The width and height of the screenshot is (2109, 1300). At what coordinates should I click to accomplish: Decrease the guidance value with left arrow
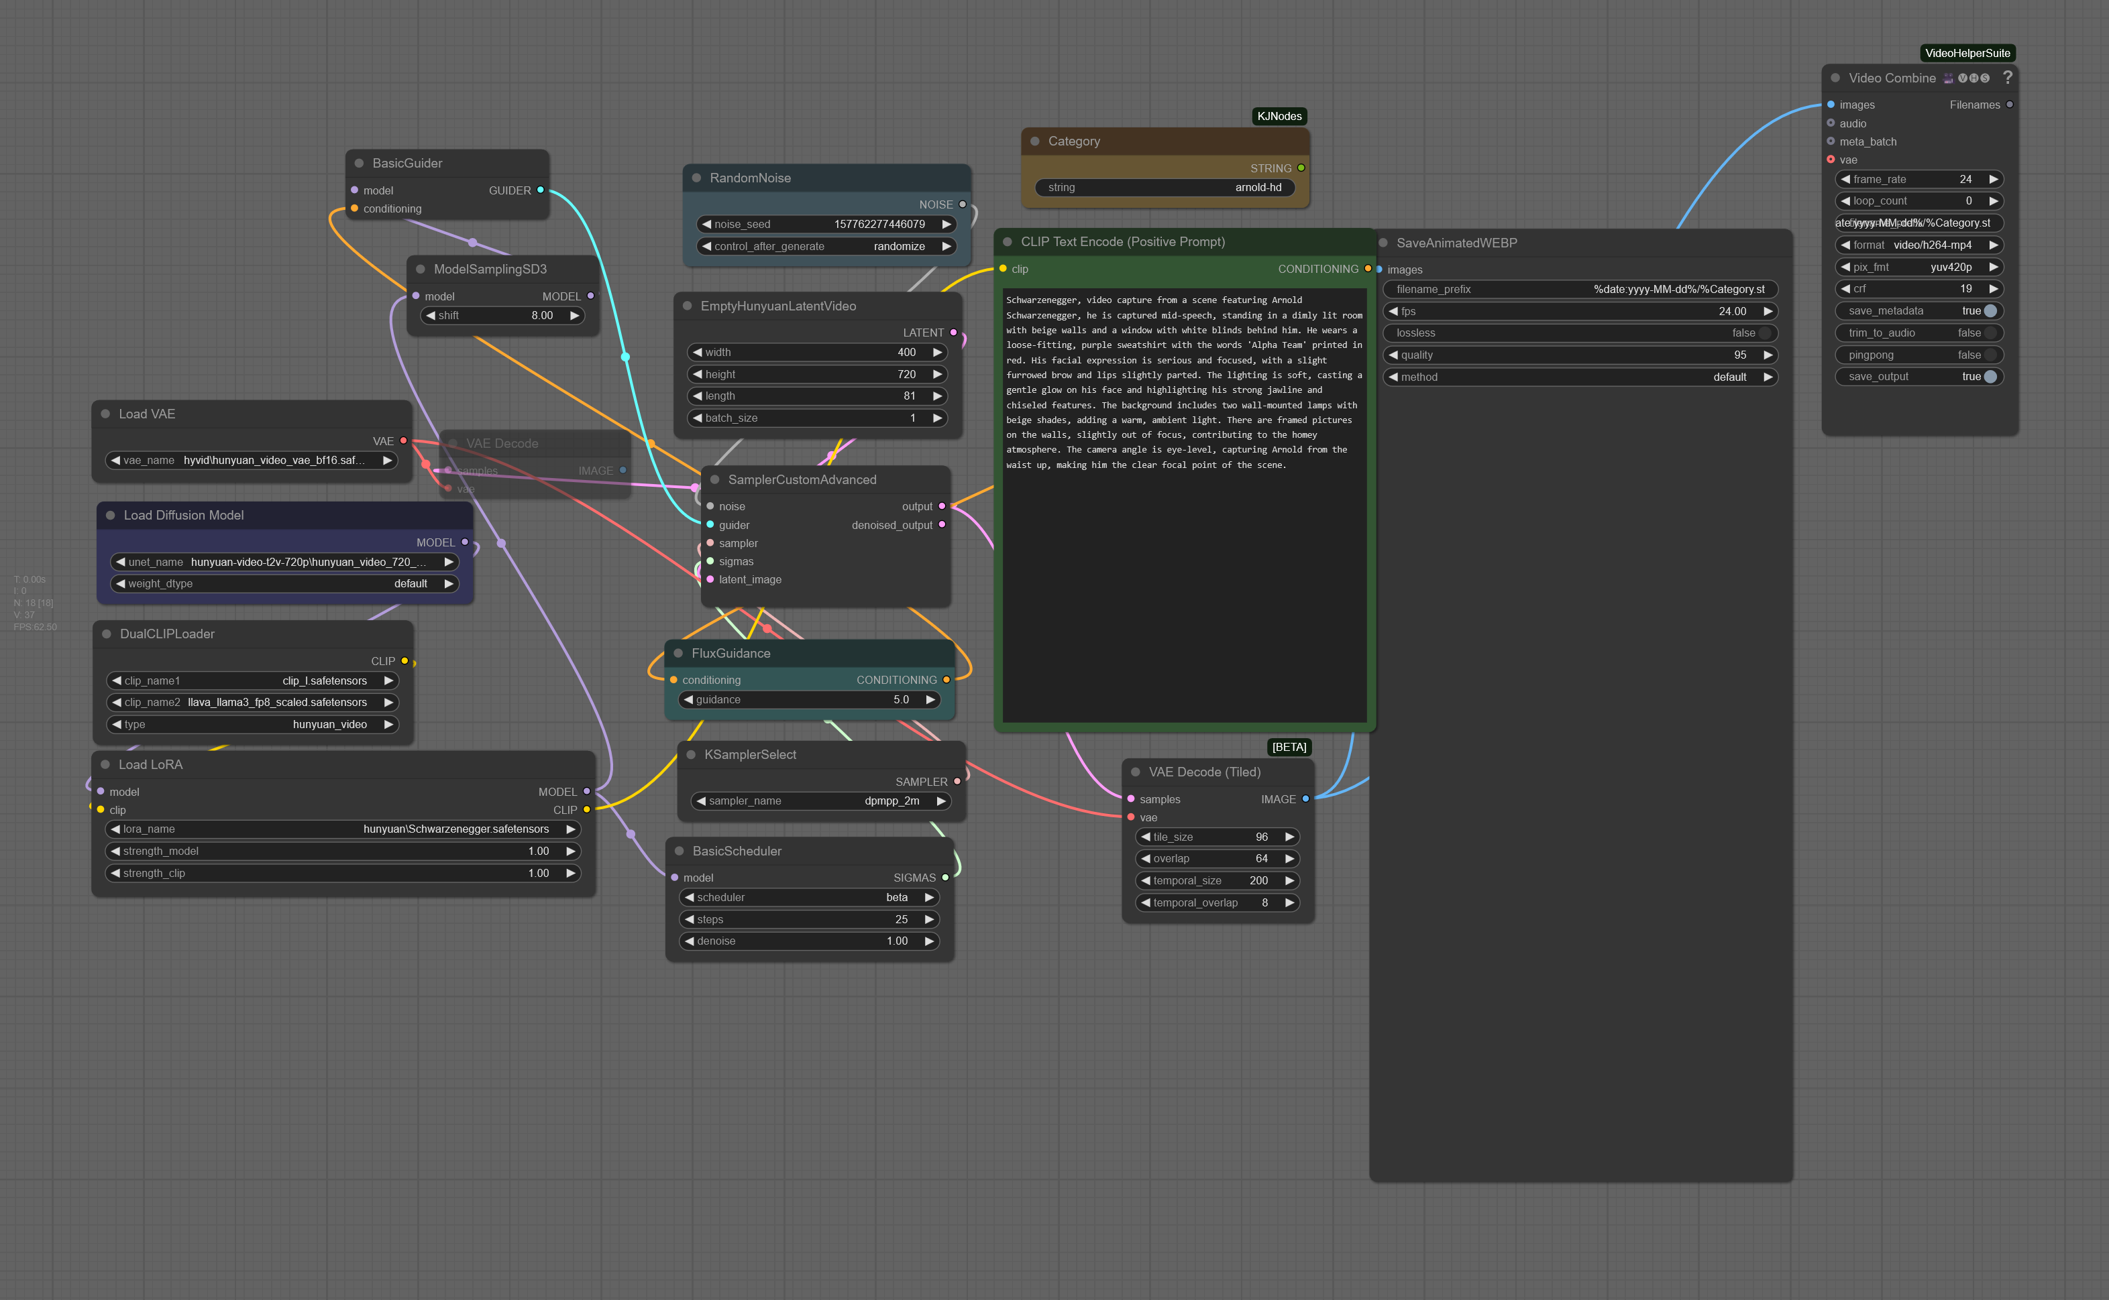point(688,700)
